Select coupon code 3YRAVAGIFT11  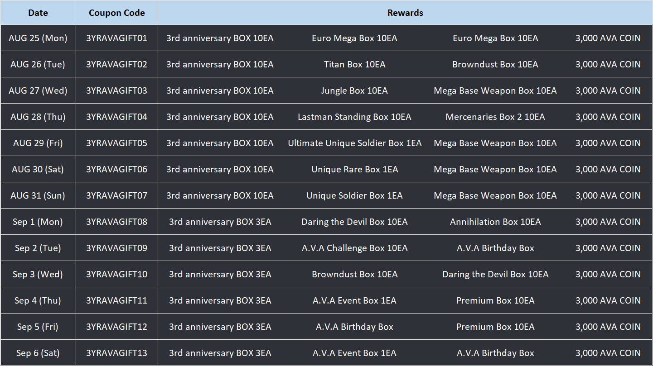(x=117, y=300)
